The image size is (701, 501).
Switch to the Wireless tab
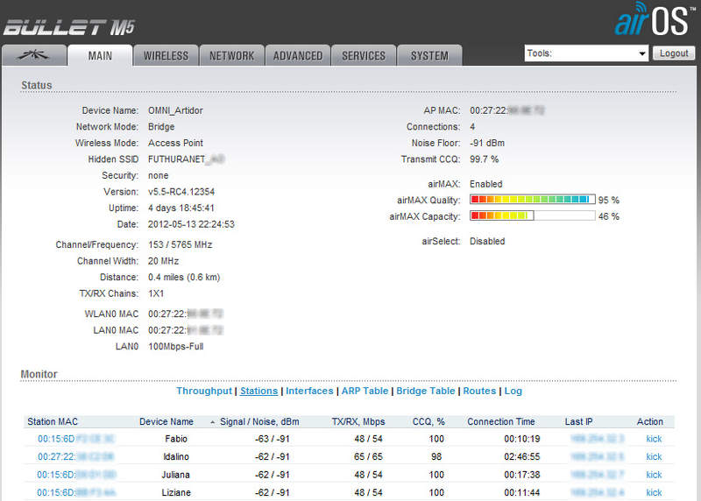pos(166,55)
